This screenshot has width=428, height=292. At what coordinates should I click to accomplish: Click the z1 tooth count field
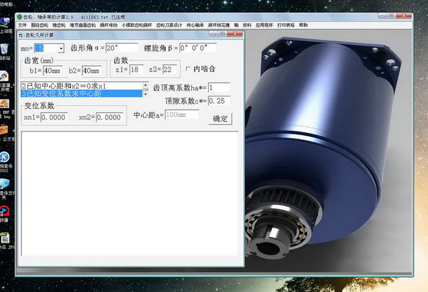[136, 70]
